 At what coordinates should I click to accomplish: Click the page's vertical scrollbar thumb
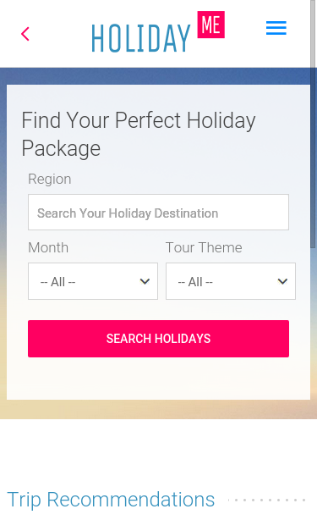click(314, 124)
